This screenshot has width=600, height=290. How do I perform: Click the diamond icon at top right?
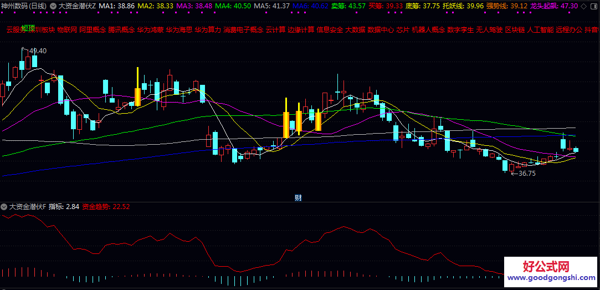point(583,6)
